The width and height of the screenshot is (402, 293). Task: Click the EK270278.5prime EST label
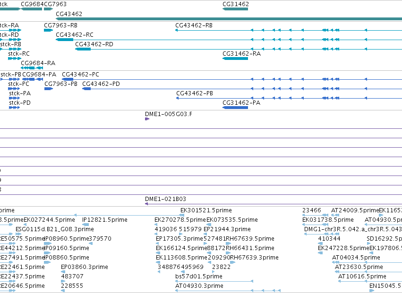[x=180, y=220]
